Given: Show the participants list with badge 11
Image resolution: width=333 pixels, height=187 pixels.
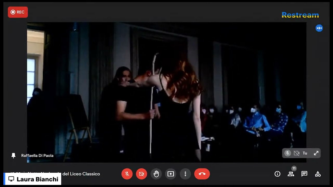Looking at the screenshot, I should tap(291, 174).
